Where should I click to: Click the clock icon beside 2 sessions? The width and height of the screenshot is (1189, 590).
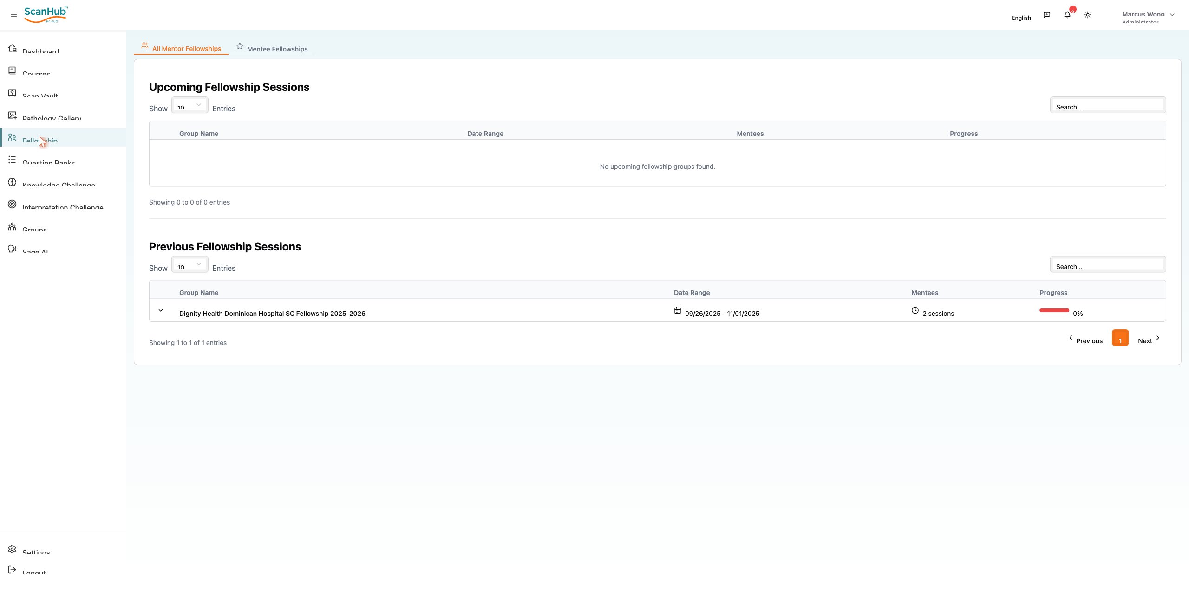(x=915, y=310)
